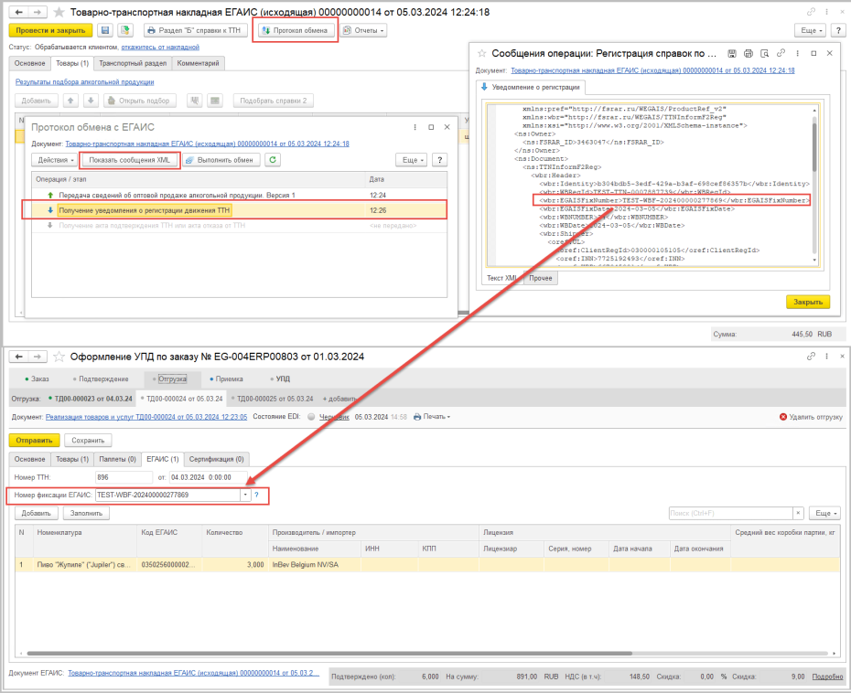Open the Сертификация (0) tab
Viewport: 851px width, 693px height.
[x=217, y=459]
